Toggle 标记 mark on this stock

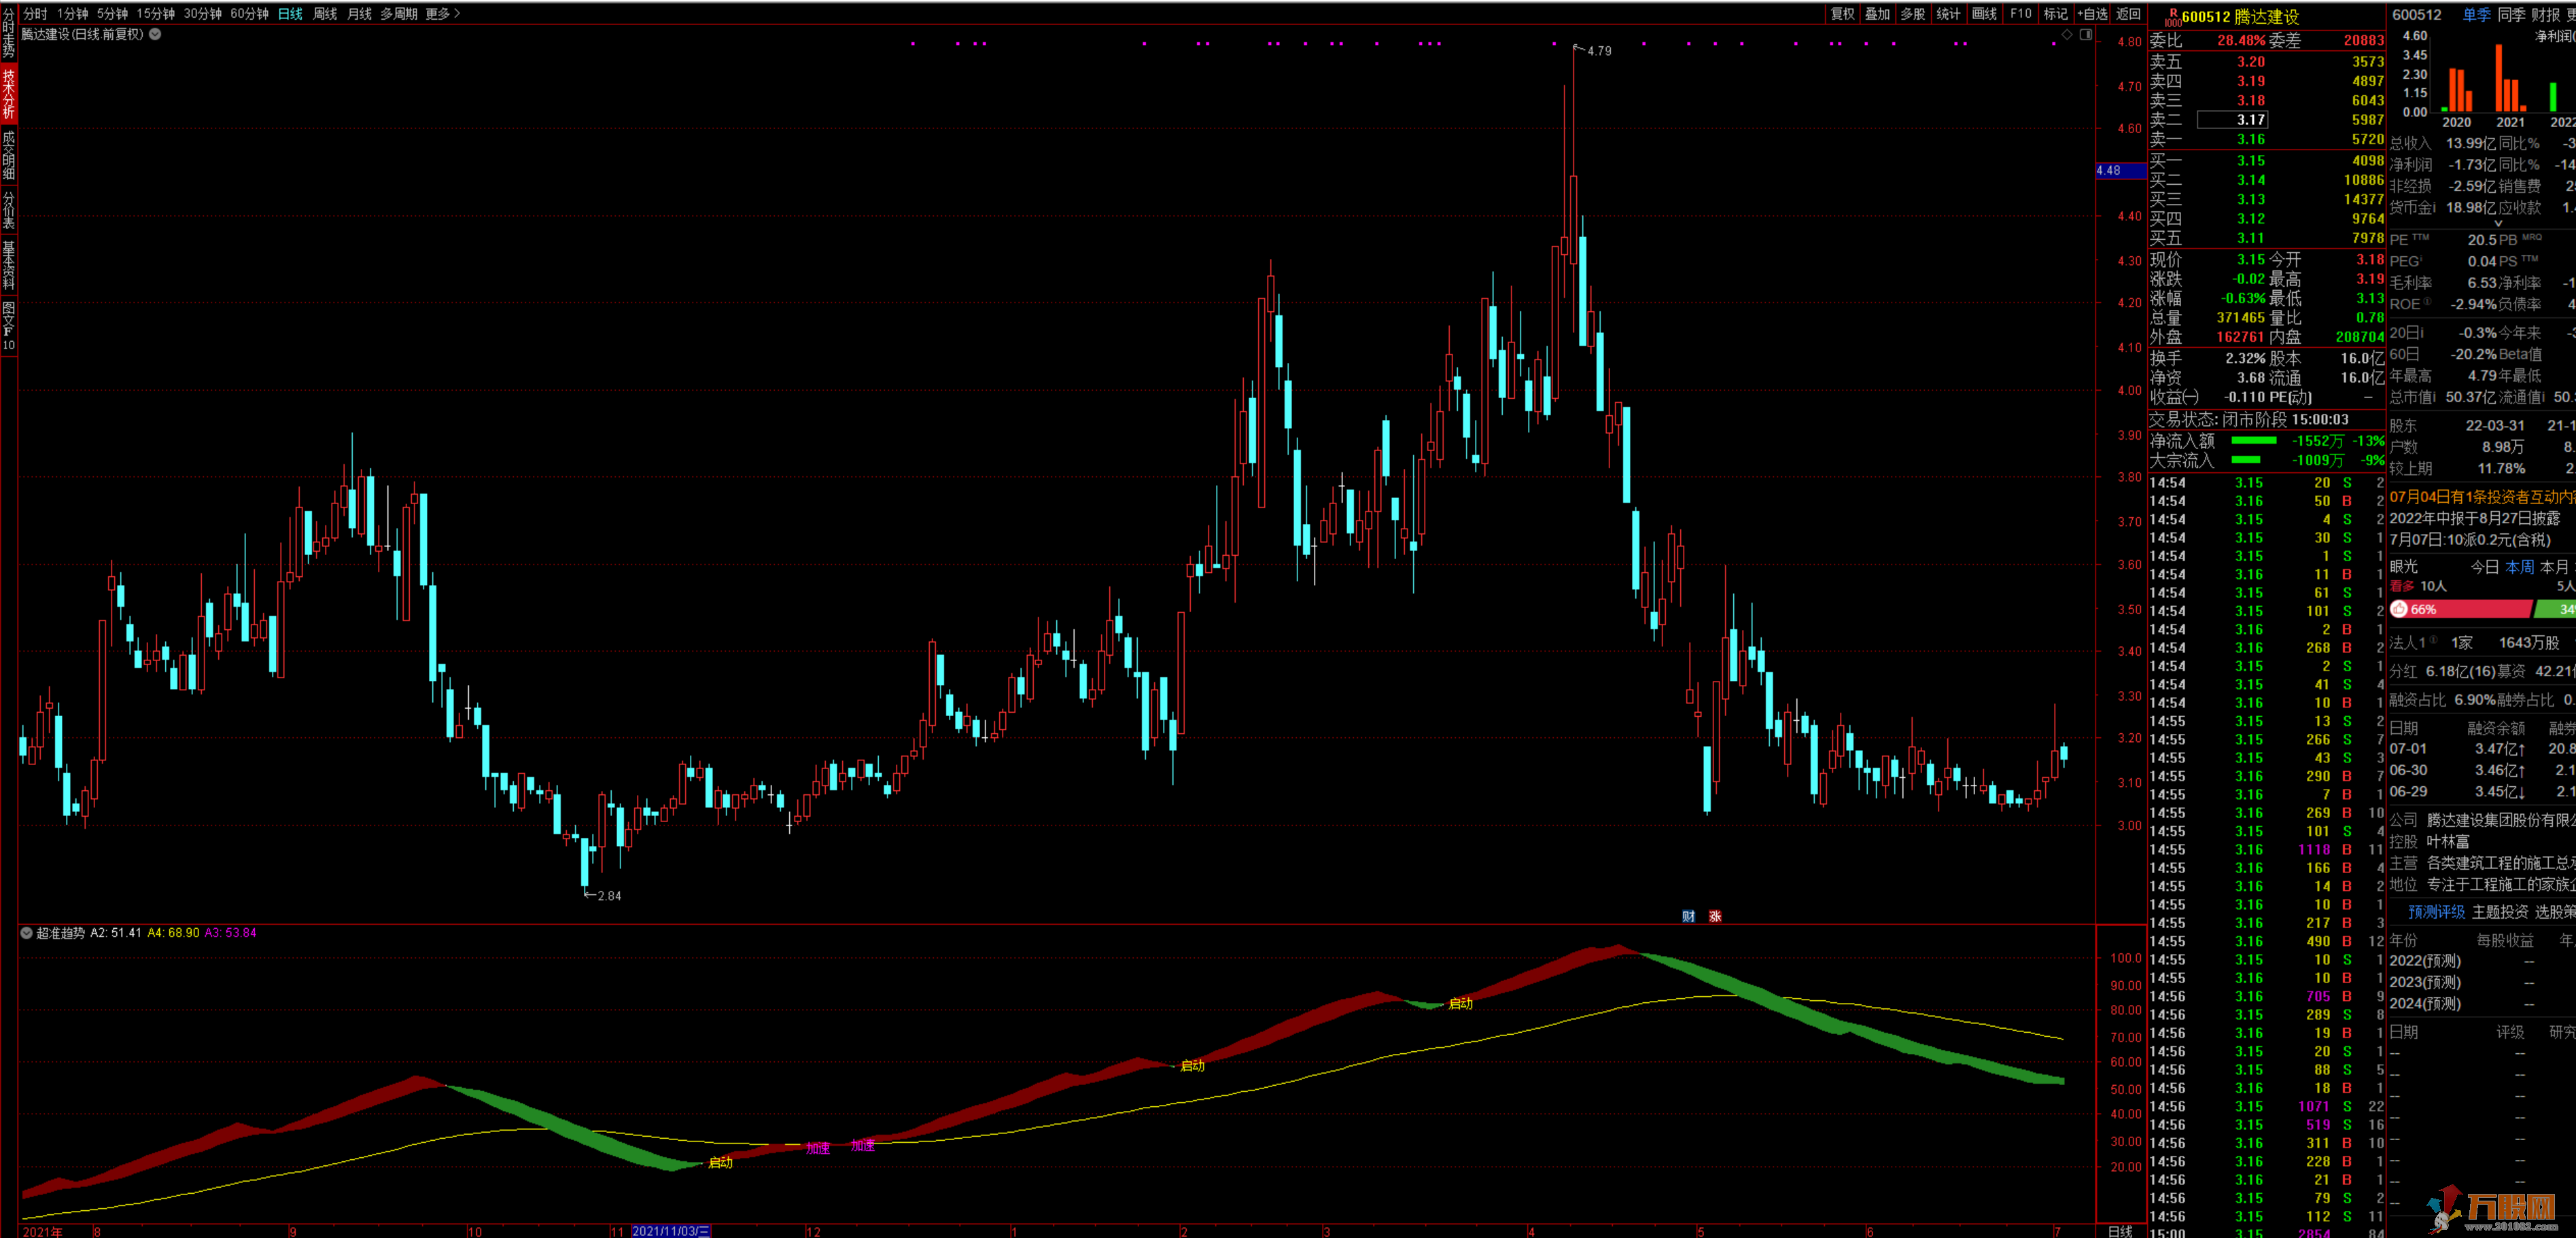click(x=2055, y=13)
